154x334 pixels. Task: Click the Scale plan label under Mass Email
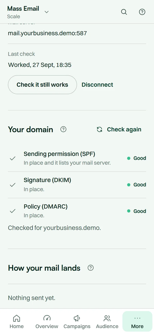coord(14,16)
